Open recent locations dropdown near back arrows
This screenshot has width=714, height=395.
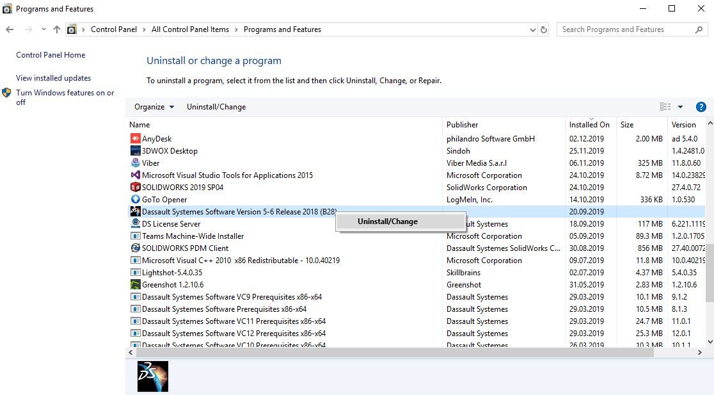click(x=44, y=29)
